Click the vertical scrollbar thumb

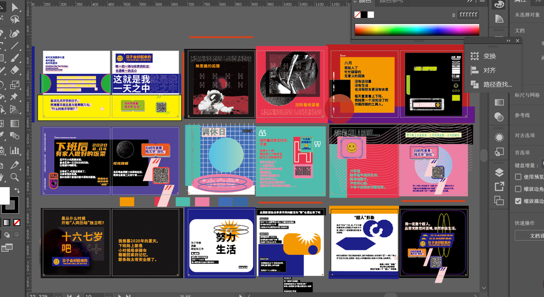pos(484,155)
